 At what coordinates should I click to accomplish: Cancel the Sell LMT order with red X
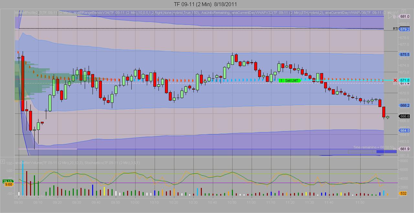395,80
